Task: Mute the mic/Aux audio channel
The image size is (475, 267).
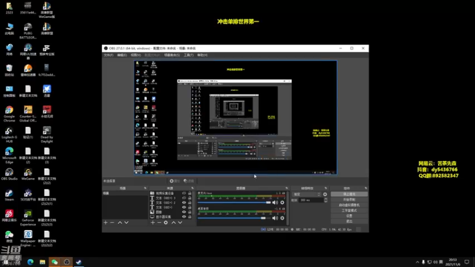Action: pyautogui.click(x=275, y=202)
